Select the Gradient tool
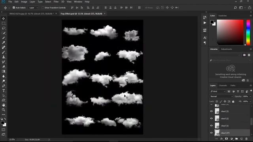Viewport: 253px width, 142px height. (x=4, y=71)
